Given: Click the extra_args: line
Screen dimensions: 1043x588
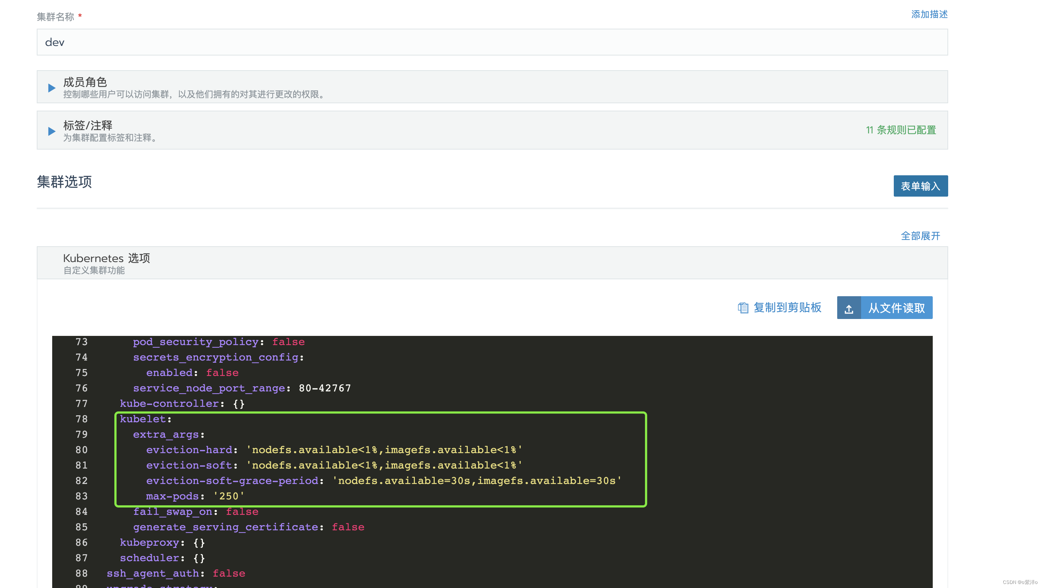Looking at the screenshot, I should click(169, 434).
